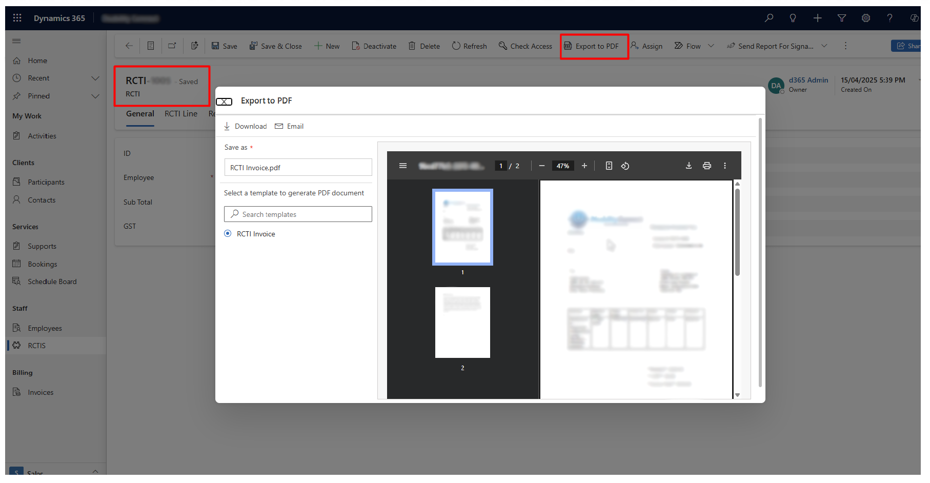Click the PDF viewer print icon
930x483 pixels.
(706, 166)
